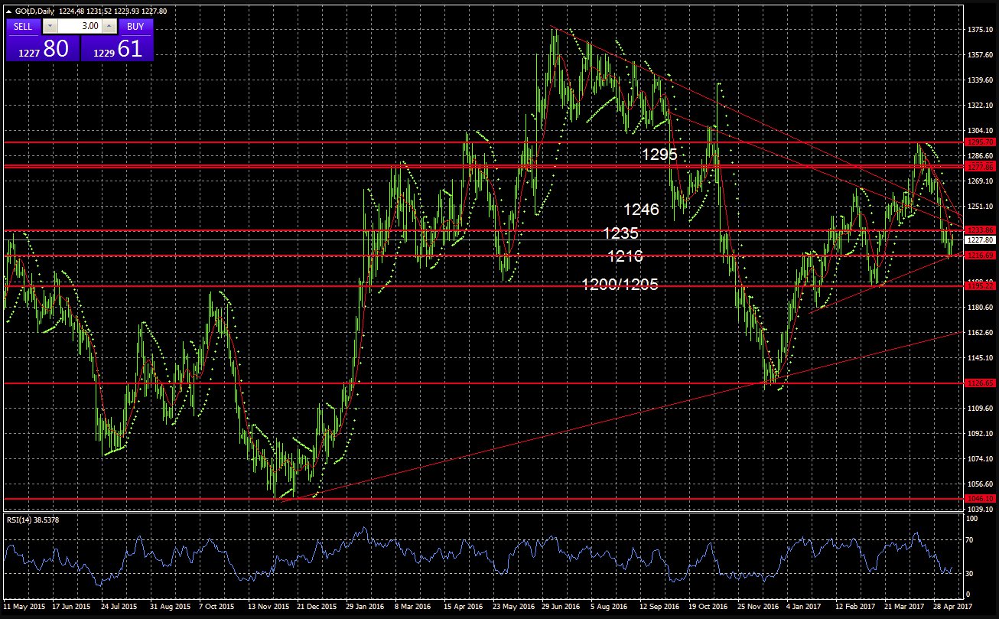Select the 1126.65 red price label
This screenshot has height=619, width=999.
[x=980, y=383]
